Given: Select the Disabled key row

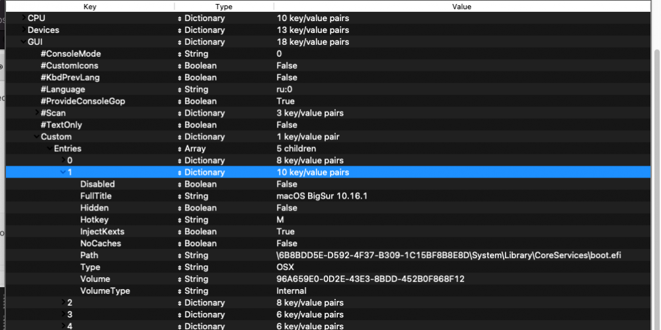Looking at the screenshot, I should 328,184.
